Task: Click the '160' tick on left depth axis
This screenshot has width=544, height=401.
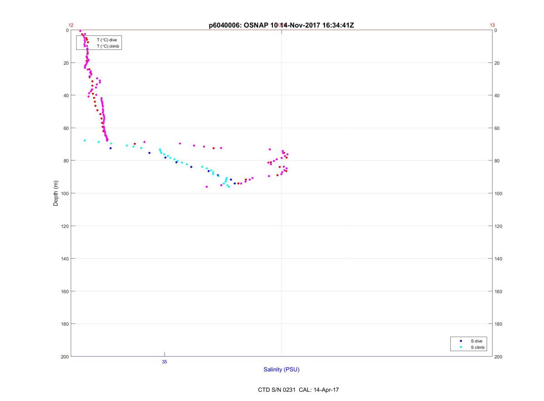Action: 64,291
